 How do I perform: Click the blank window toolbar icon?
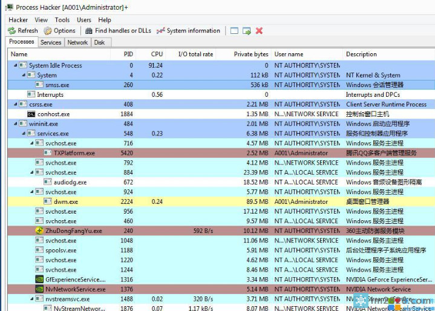click(x=234, y=31)
